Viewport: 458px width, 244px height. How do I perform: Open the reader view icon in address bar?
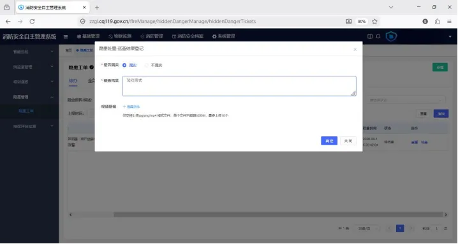tap(349, 21)
